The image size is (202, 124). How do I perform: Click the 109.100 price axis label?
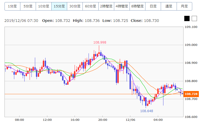[x=191, y=27]
